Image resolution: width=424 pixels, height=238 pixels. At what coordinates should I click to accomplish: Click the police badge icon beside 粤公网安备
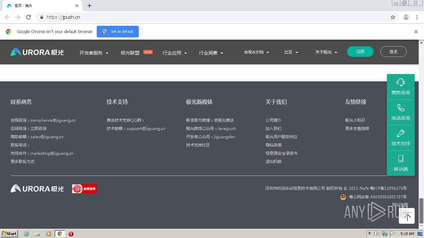(343, 197)
